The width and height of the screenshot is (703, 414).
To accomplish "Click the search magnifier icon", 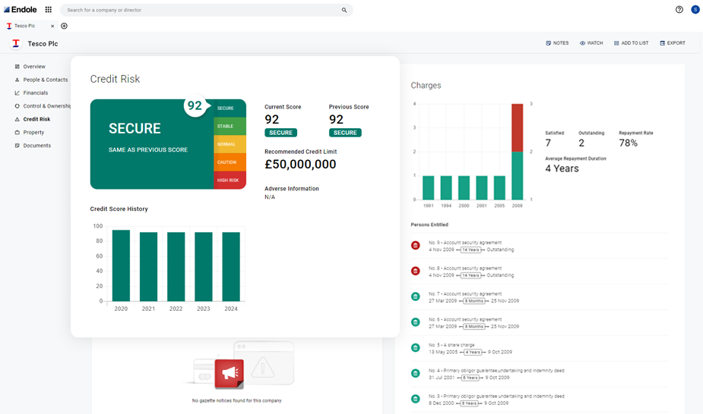I will (344, 10).
